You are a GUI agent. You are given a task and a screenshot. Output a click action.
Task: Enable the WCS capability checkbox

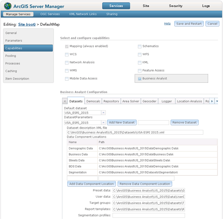(67, 54)
